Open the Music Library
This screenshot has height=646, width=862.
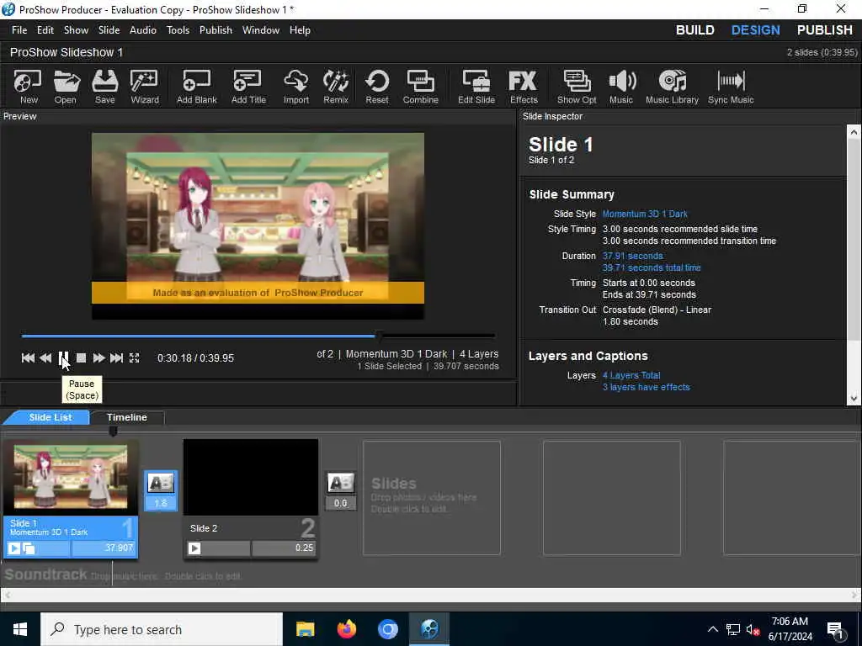click(x=671, y=87)
